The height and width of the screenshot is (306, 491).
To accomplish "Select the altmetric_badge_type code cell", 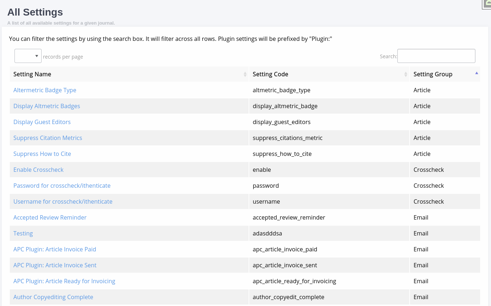I will pyautogui.click(x=329, y=90).
